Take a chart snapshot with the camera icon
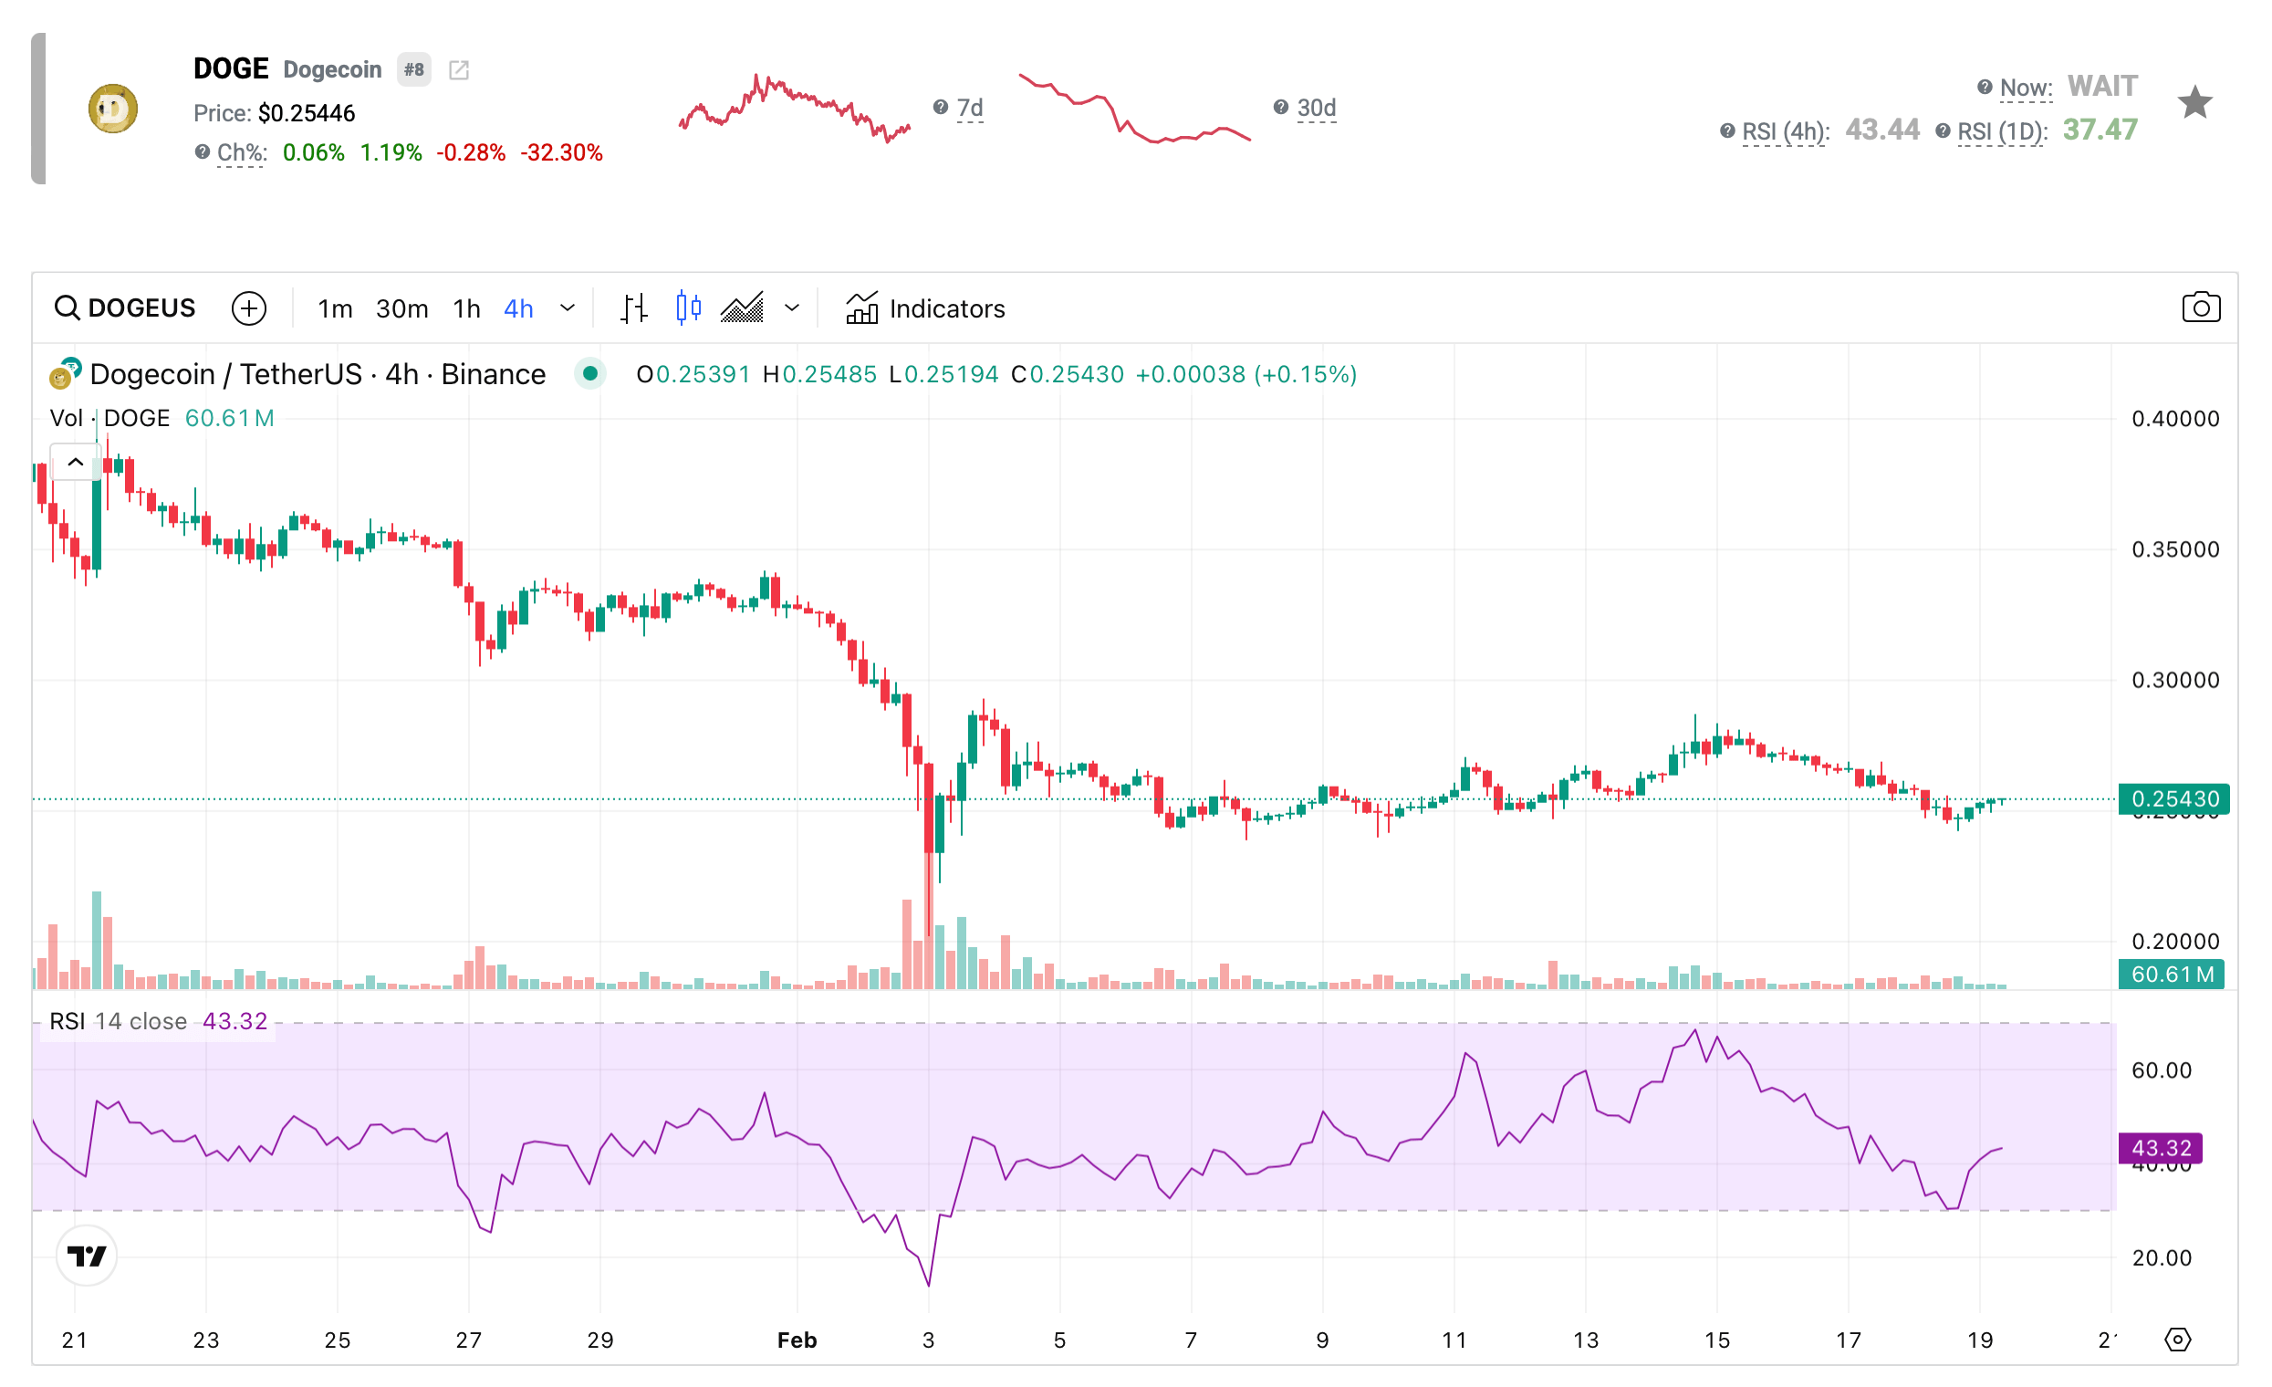Image resolution: width=2272 pixels, height=1387 pixels. click(x=2200, y=308)
